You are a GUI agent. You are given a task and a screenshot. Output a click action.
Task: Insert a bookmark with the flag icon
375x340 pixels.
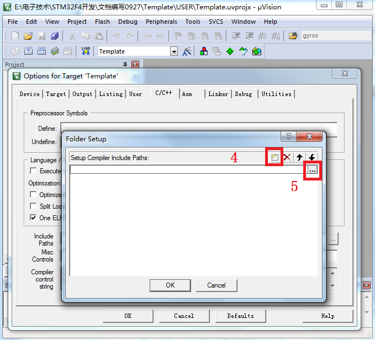point(178,36)
